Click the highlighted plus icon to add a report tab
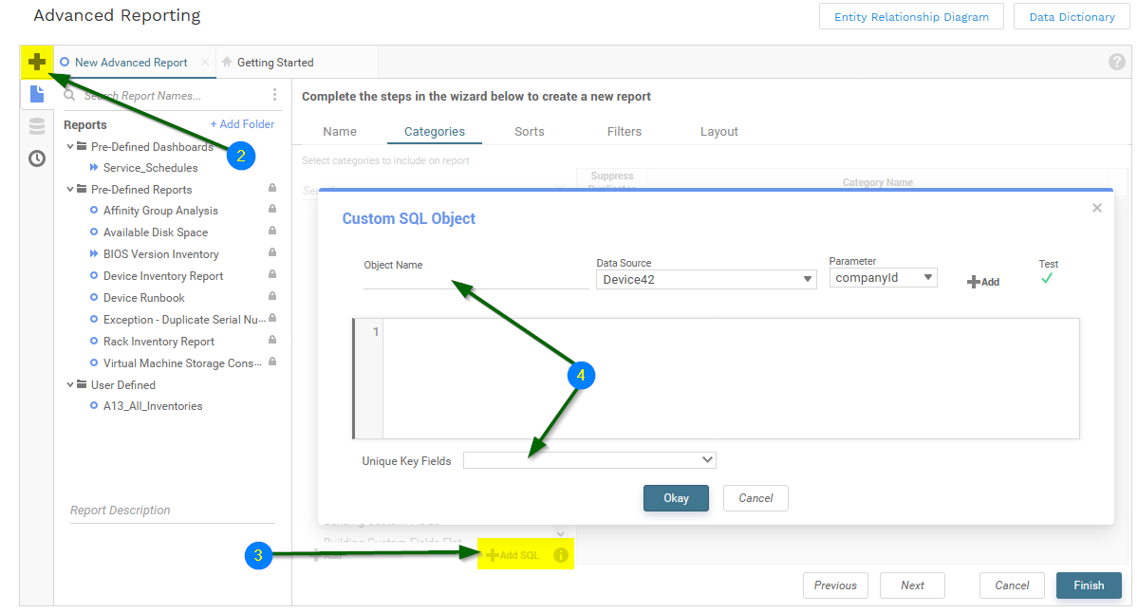Viewport: 1138px width, 613px height. click(x=37, y=61)
